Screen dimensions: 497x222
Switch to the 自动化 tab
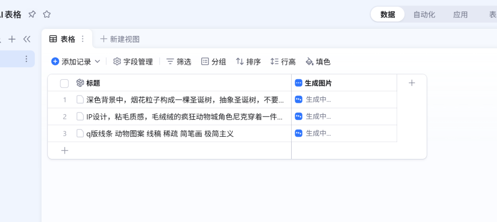point(424,15)
